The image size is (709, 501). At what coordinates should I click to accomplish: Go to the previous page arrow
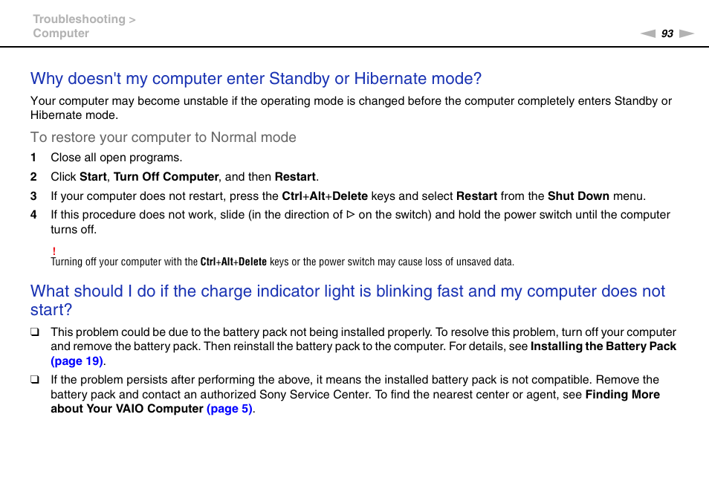coord(648,33)
